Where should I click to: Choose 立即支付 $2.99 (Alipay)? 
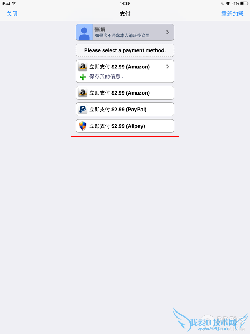[x=125, y=126]
